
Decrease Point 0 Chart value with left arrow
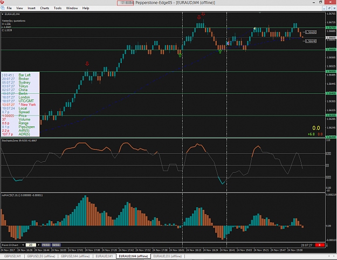pos(23,245)
